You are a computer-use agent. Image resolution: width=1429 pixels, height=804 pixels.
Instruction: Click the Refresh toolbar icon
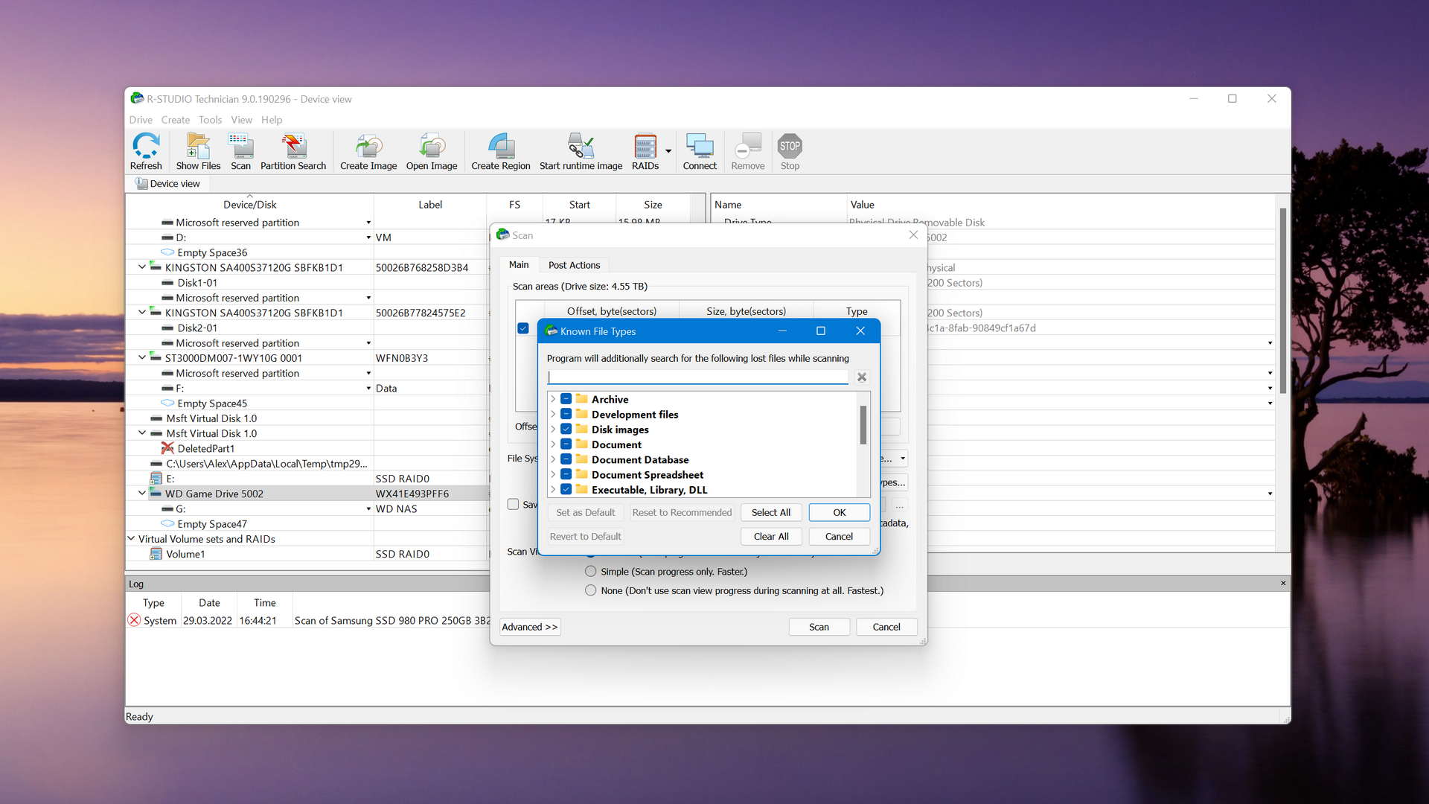click(x=146, y=152)
